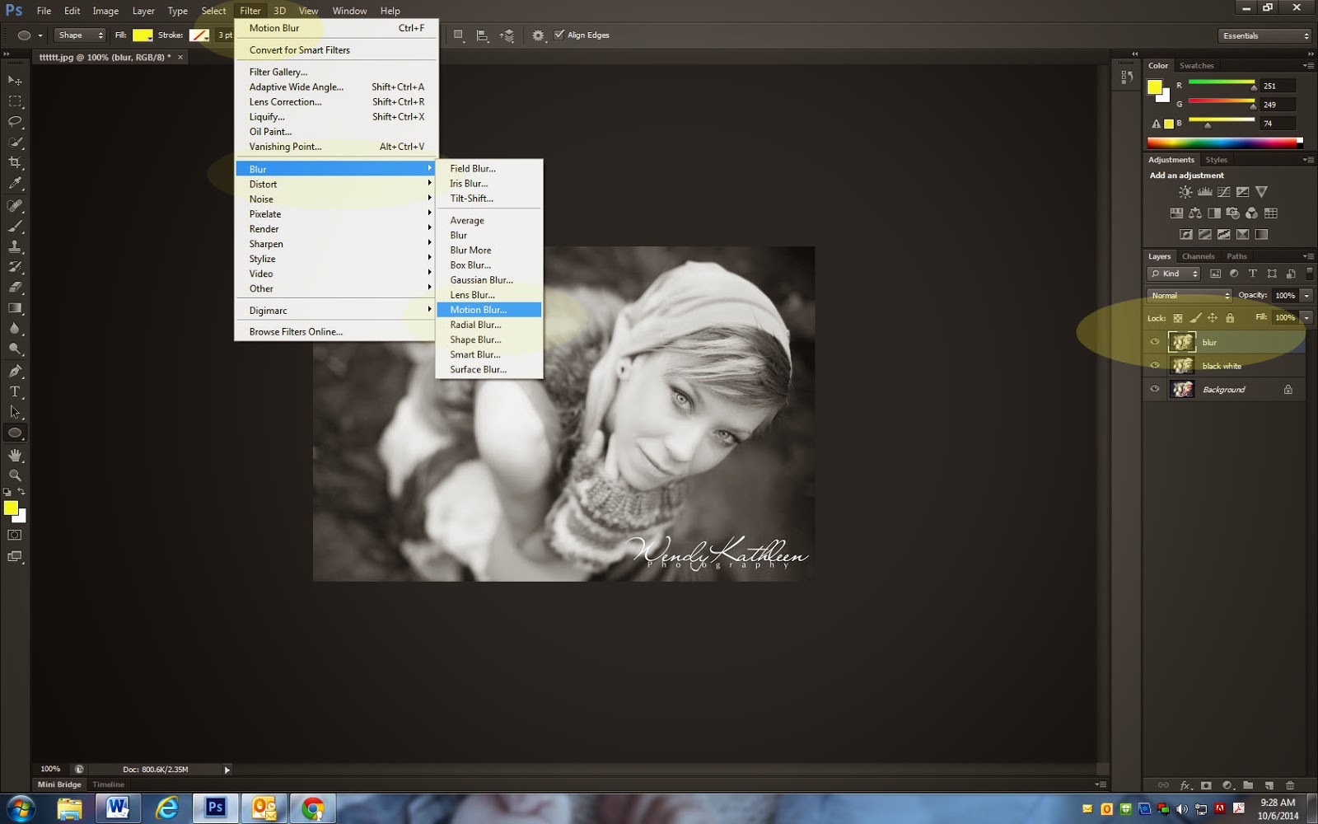Viewport: 1318px width, 824px height.
Task: Hide the Background layer visibility
Action: click(x=1155, y=388)
